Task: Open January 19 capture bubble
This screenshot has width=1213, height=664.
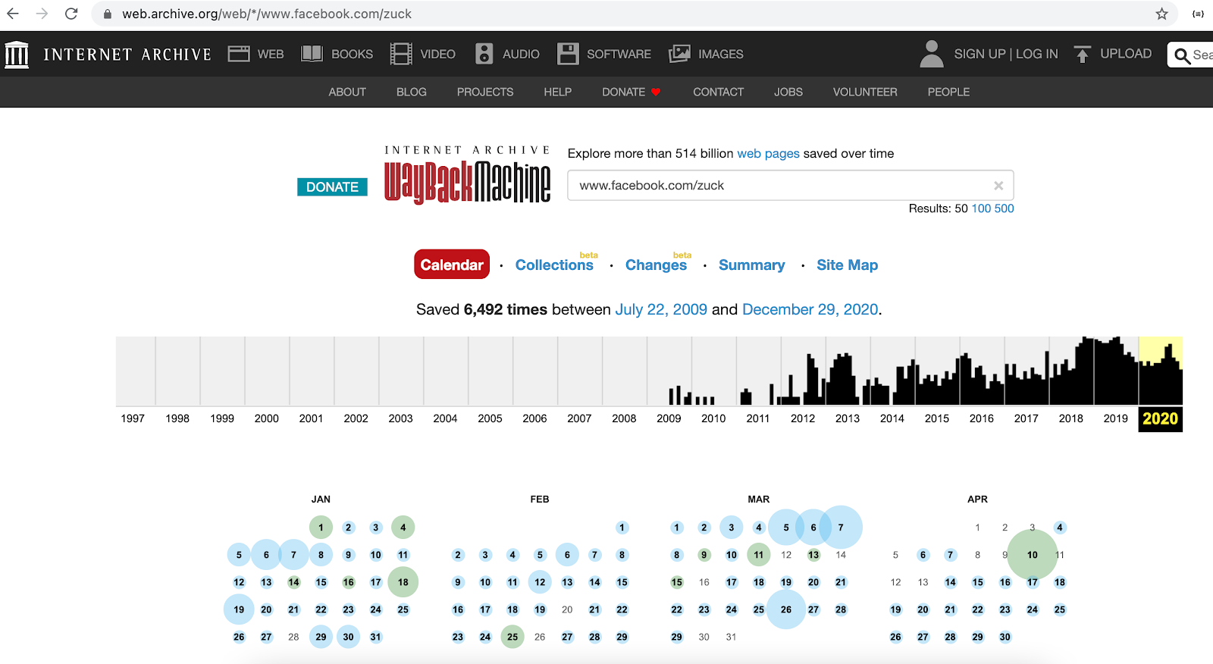Action: coord(239,609)
